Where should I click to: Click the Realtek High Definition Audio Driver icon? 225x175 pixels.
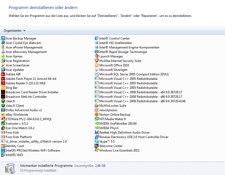(97, 132)
